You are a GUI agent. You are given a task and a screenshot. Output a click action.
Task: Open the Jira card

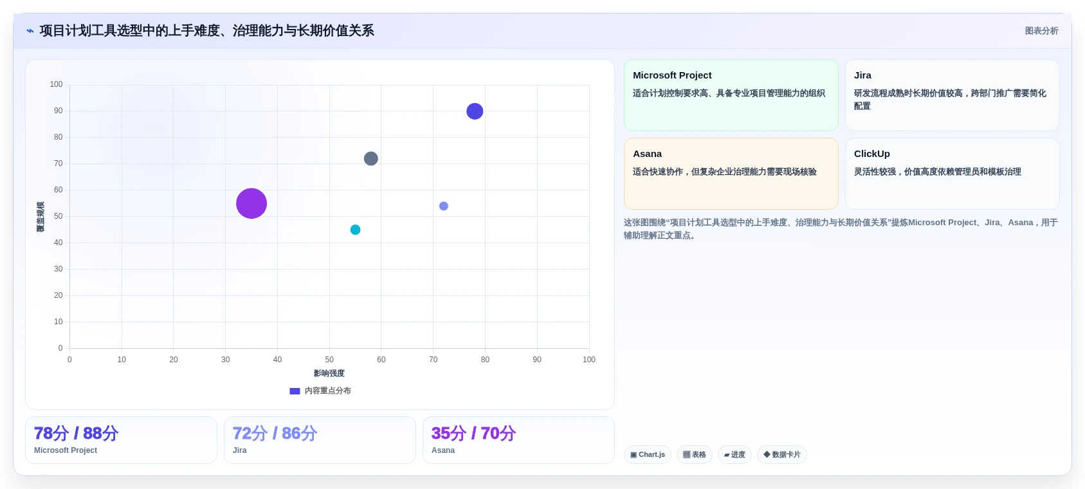[x=952, y=95]
